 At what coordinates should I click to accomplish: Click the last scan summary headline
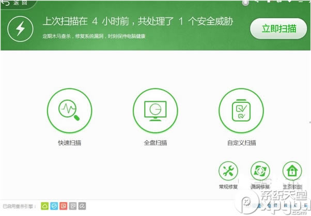pyautogui.click(x=138, y=21)
